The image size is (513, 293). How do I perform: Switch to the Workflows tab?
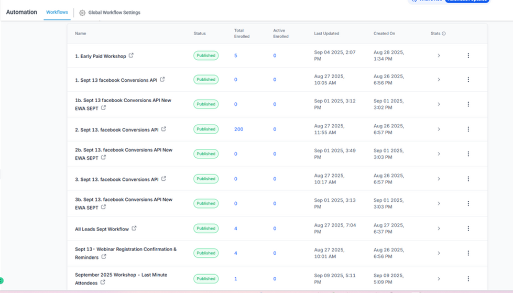click(57, 12)
